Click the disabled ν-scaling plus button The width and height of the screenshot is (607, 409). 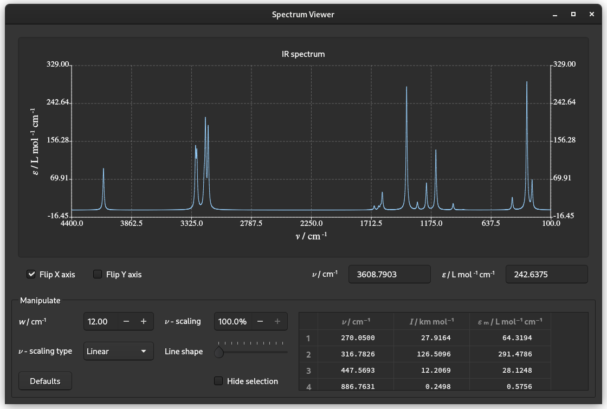pos(277,322)
